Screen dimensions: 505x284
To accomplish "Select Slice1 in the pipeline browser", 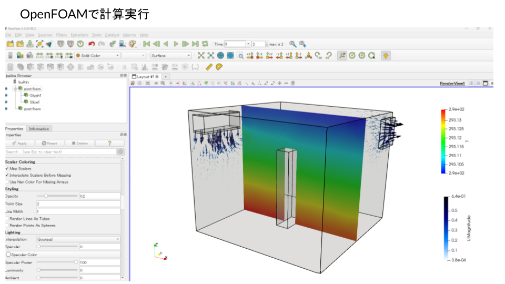I will click(35, 102).
